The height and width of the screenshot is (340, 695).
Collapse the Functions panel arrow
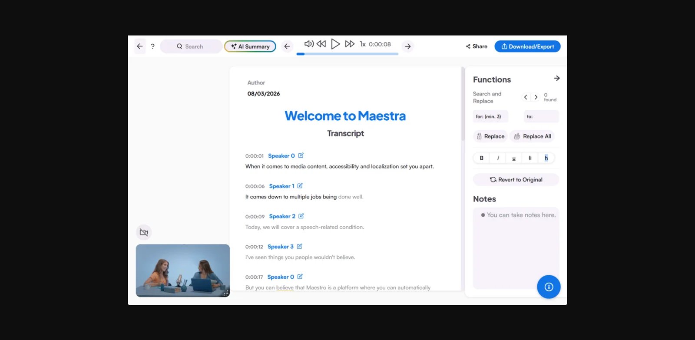(557, 78)
